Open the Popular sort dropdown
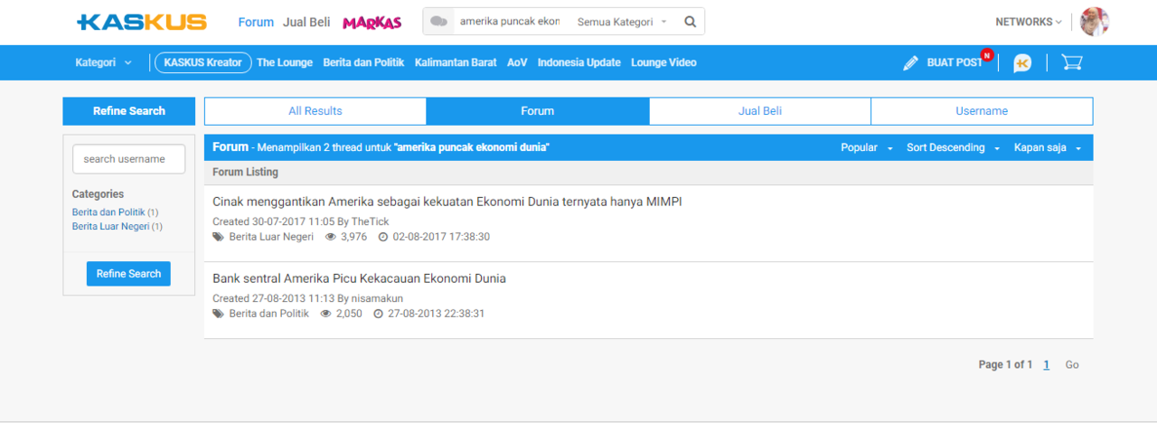 [867, 147]
